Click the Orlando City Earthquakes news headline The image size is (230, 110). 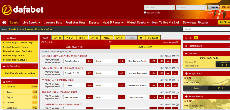click(x=30, y=29)
